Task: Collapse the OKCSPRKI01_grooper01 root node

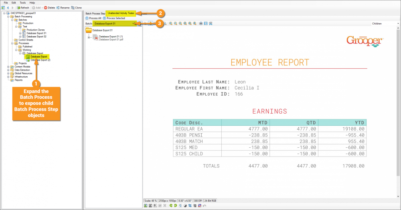Action: (x=4, y=13)
